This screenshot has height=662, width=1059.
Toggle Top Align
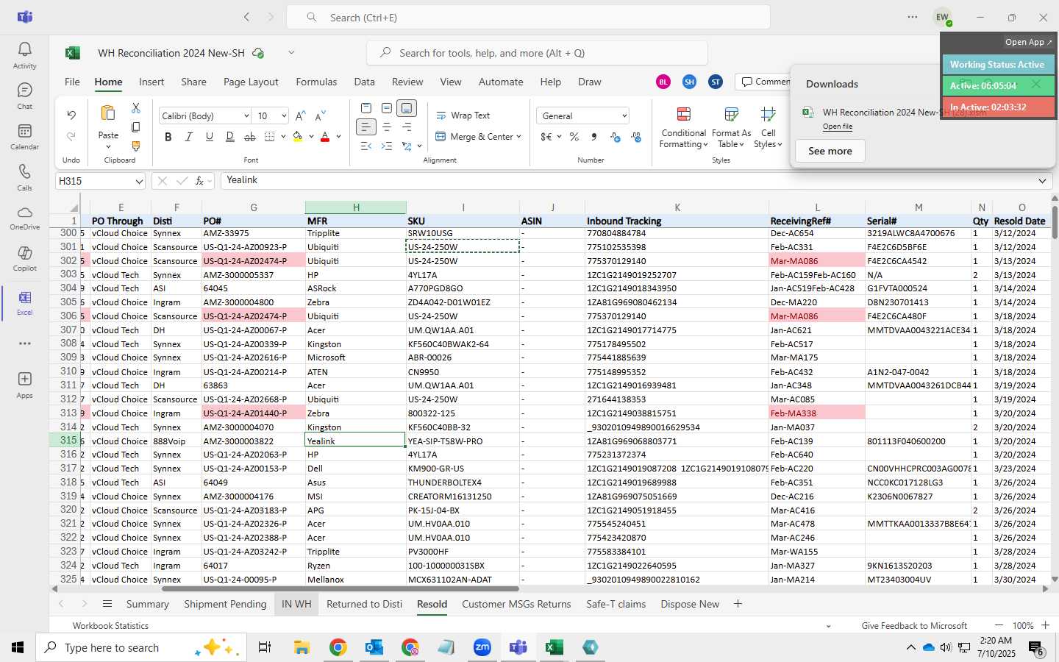click(366, 108)
